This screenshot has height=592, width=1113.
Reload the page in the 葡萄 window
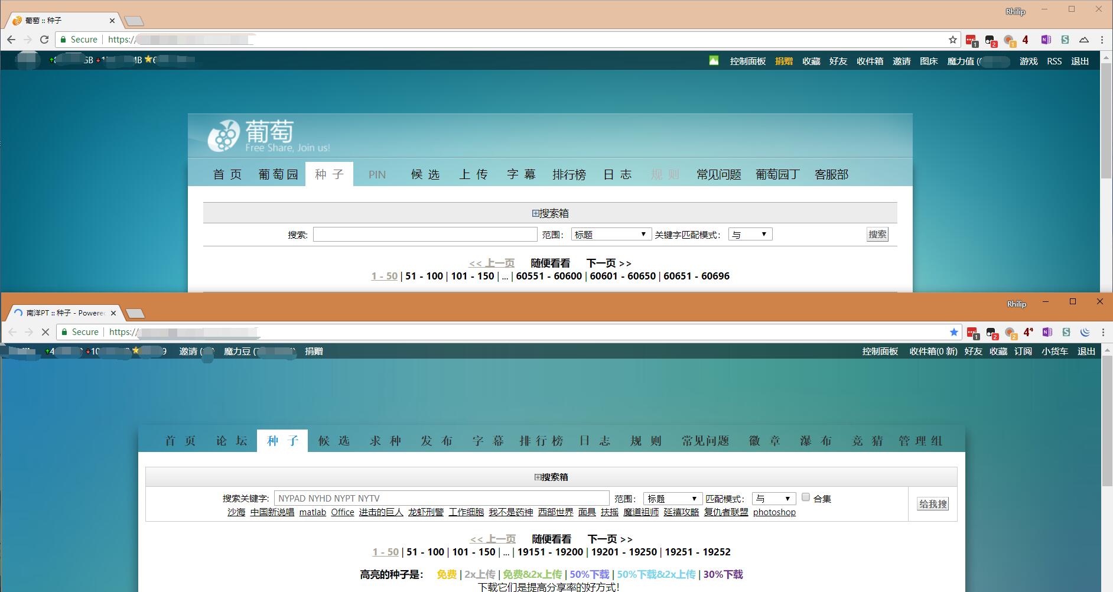[x=44, y=40]
